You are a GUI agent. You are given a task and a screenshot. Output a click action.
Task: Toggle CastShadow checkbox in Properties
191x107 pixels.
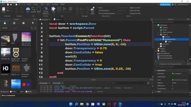173,77
